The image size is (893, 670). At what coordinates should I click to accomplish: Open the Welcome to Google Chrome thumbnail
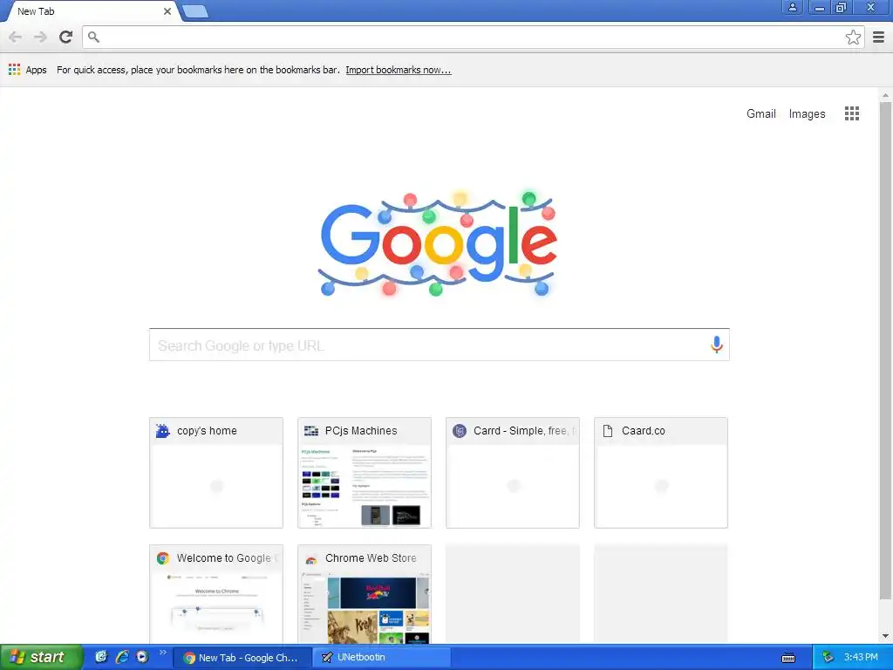point(216,594)
